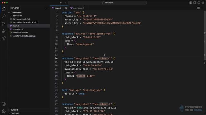Open the Run and Debug view
The width and height of the screenshot is (206, 115).
[4, 31]
